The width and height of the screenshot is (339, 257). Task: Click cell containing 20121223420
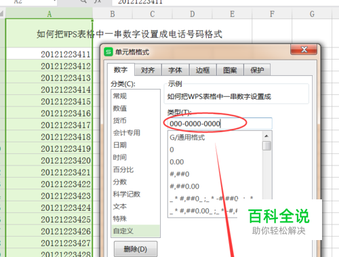click(49, 160)
